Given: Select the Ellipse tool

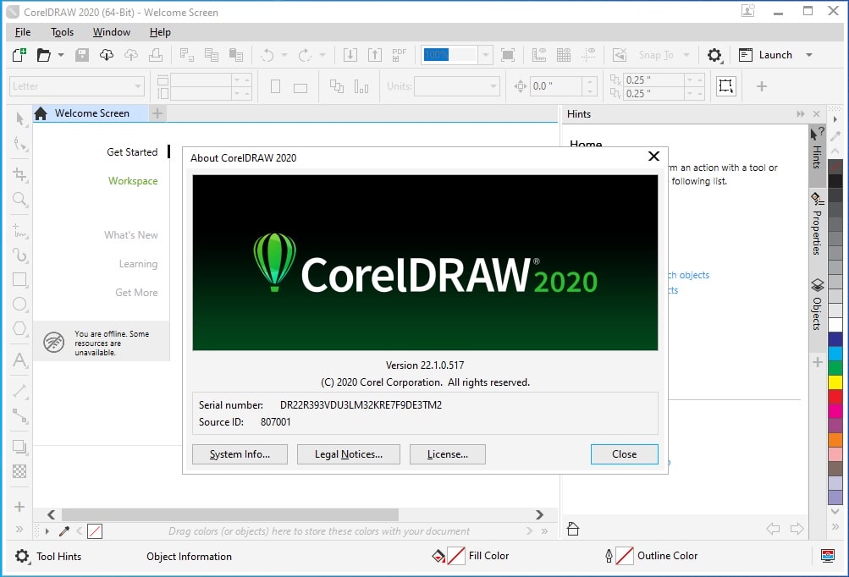Looking at the screenshot, I should coord(20,305).
